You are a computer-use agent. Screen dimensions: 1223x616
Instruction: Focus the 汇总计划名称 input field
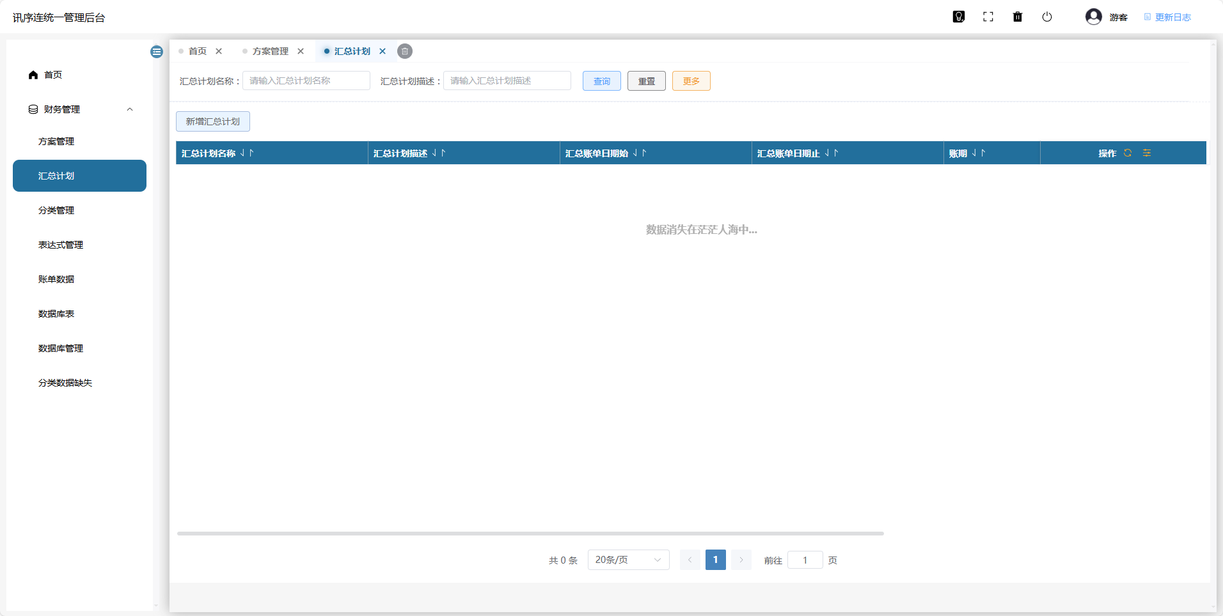[x=306, y=81]
